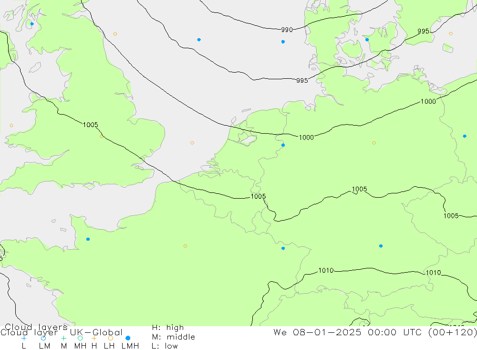Select the blue dot on the Dutch-German border
This screenshot has height=350, width=477.
[283, 145]
